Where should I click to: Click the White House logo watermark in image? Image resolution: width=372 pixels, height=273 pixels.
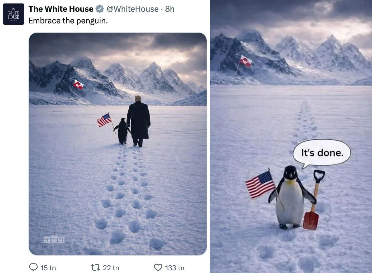[x=54, y=239]
